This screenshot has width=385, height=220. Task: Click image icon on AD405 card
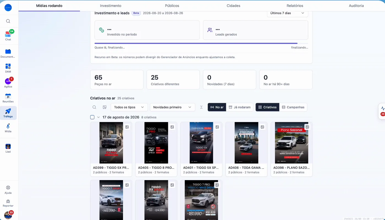pos(172,127)
